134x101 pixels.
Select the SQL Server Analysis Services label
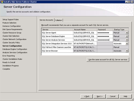tap(53, 40)
